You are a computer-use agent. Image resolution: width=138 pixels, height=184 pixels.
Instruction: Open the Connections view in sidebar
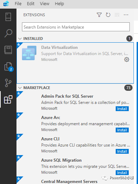[8, 17]
